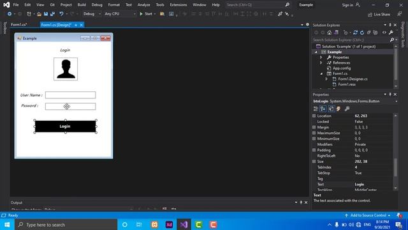The image size is (408, 230).
Task: Click the View Code icon in Solution Explorer
Action: tap(384, 33)
